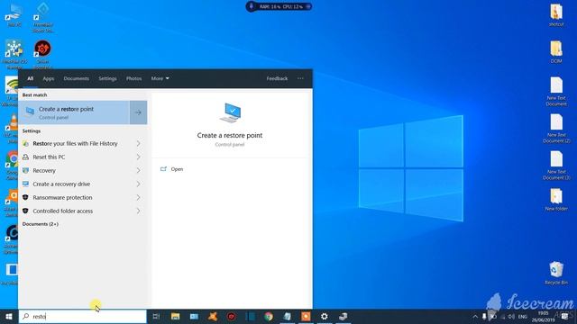Open the Notepad-style app on the taskbar
The height and width of the screenshot is (324, 577).
point(287,316)
